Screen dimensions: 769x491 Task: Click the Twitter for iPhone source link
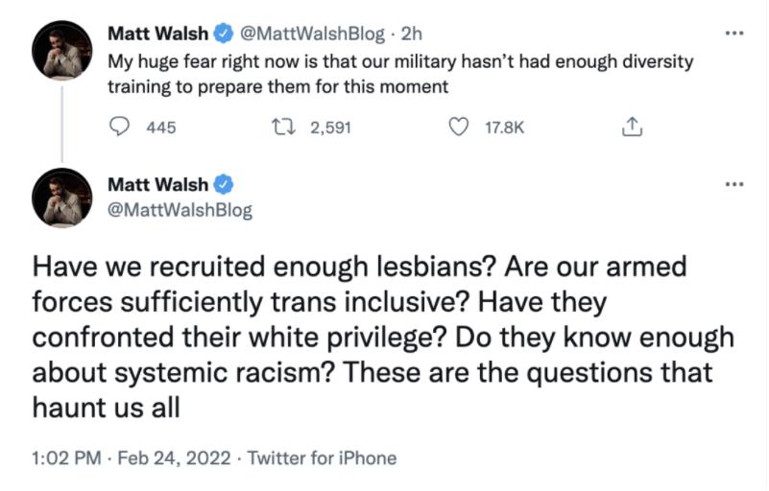tap(322, 457)
